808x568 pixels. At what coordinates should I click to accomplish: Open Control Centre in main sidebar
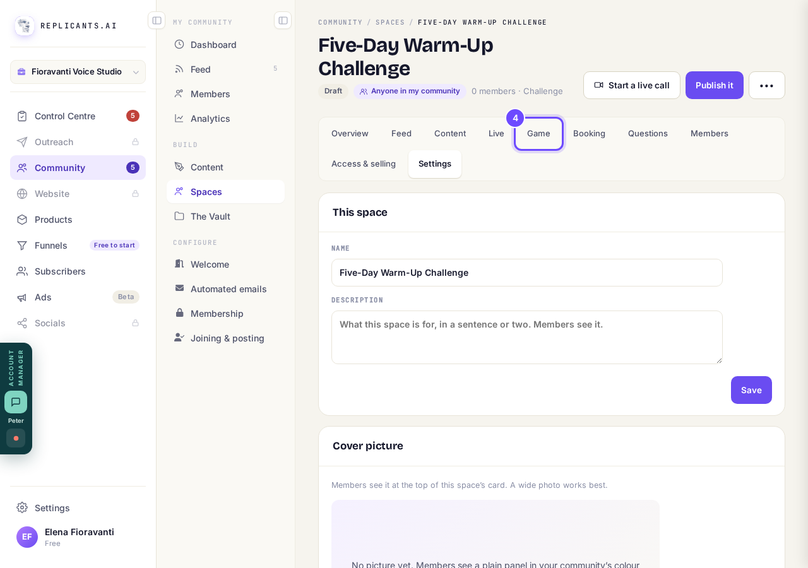[78, 116]
